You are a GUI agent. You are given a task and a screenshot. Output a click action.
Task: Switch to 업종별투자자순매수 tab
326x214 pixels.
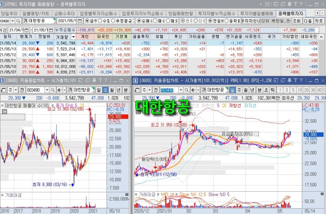coord(98,14)
